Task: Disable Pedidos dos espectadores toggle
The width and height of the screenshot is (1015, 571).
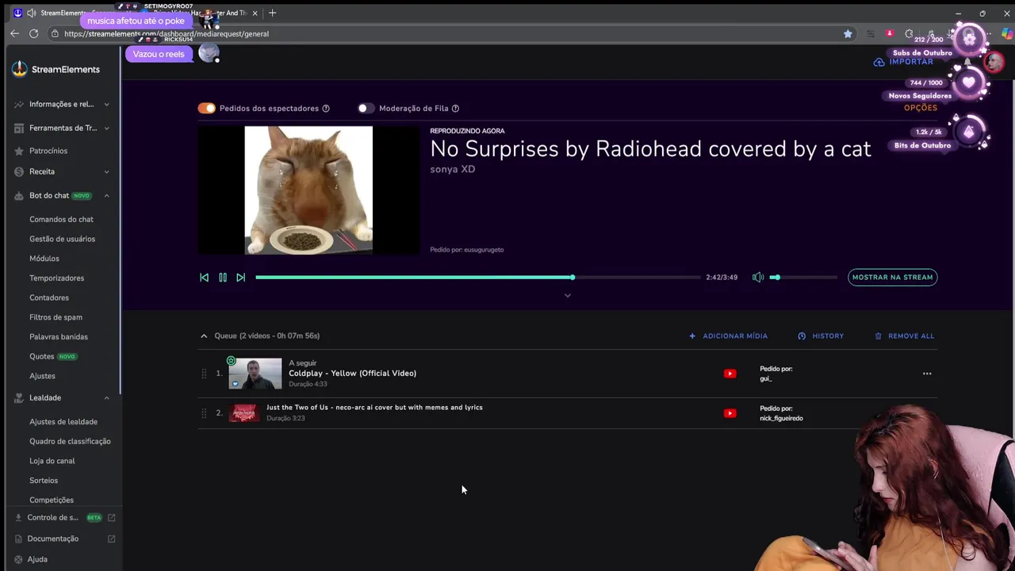Action: pyautogui.click(x=206, y=109)
